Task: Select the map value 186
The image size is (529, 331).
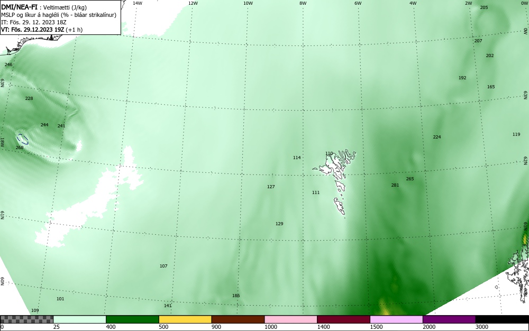Action: click(236, 296)
